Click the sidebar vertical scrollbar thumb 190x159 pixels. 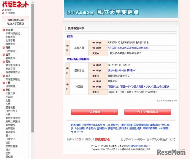[x=33, y=68]
